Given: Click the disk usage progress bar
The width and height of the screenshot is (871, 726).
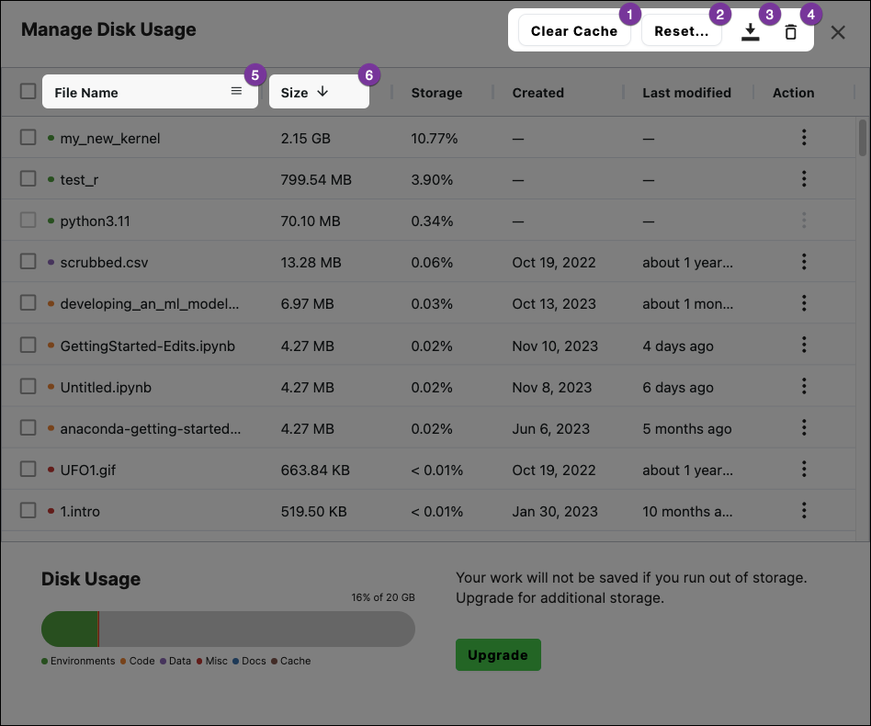Looking at the screenshot, I should [x=228, y=629].
